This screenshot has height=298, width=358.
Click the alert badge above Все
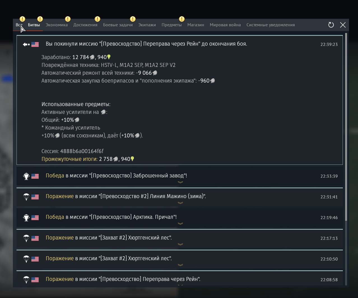(22, 19)
